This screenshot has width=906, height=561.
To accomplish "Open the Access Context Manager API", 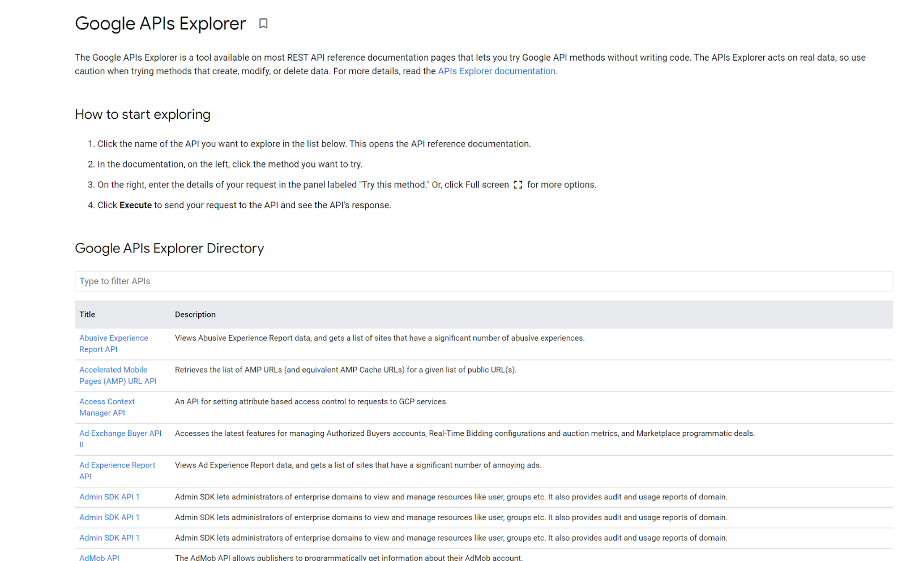I will 106,407.
